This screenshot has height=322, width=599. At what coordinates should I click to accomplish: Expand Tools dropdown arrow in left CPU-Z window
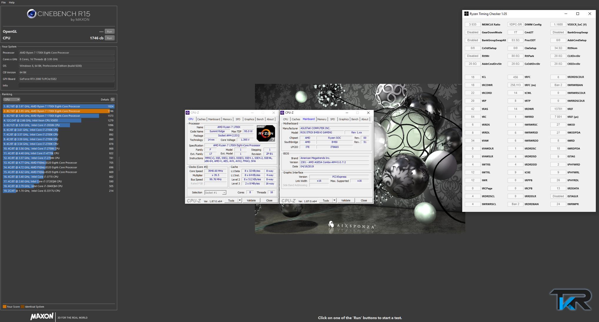coord(240,201)
